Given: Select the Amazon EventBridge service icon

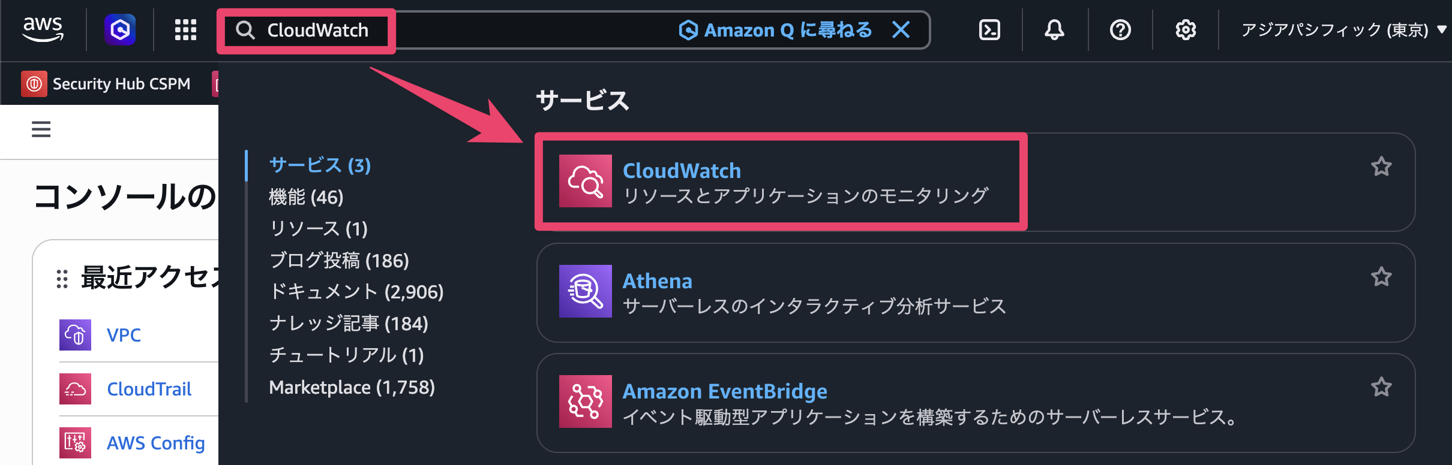Looking at the screenshot, I should coord(585,401).
